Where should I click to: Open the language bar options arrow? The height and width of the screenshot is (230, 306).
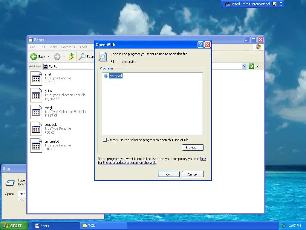tap(281, 5)
